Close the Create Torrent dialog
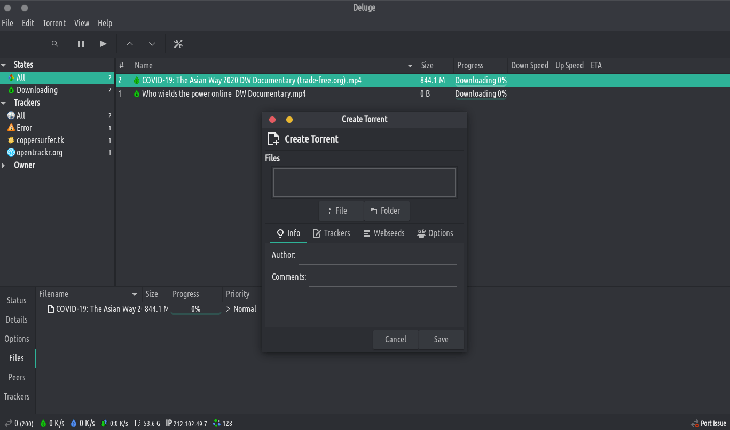Viewport: 730px width, 430px height. [x=272, y=120]
